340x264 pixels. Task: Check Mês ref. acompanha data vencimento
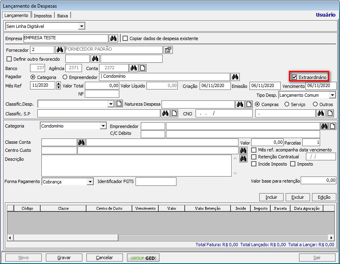254,150
